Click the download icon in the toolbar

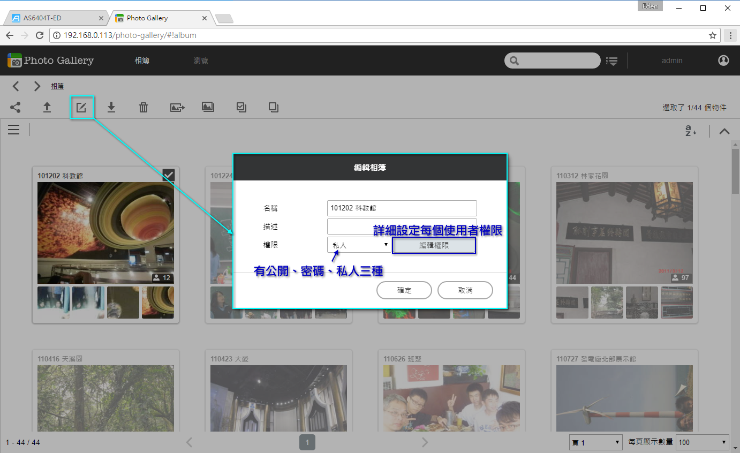111,107
